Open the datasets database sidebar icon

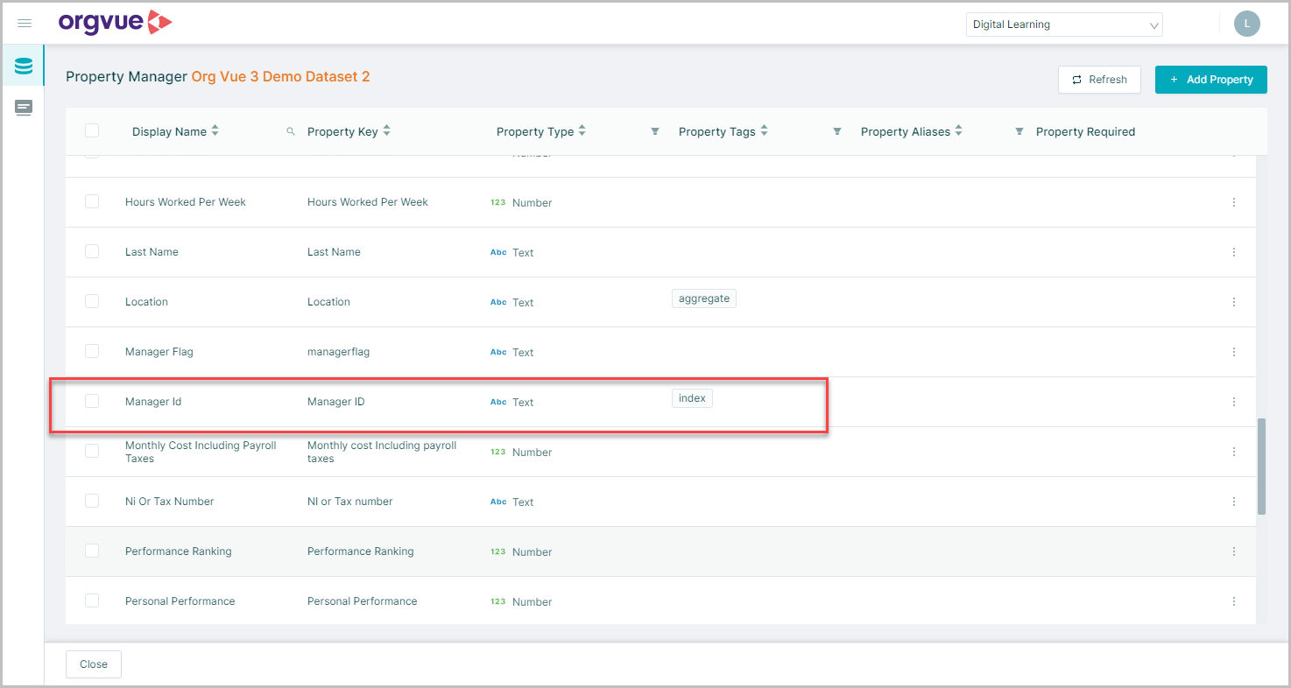[24, 66]
